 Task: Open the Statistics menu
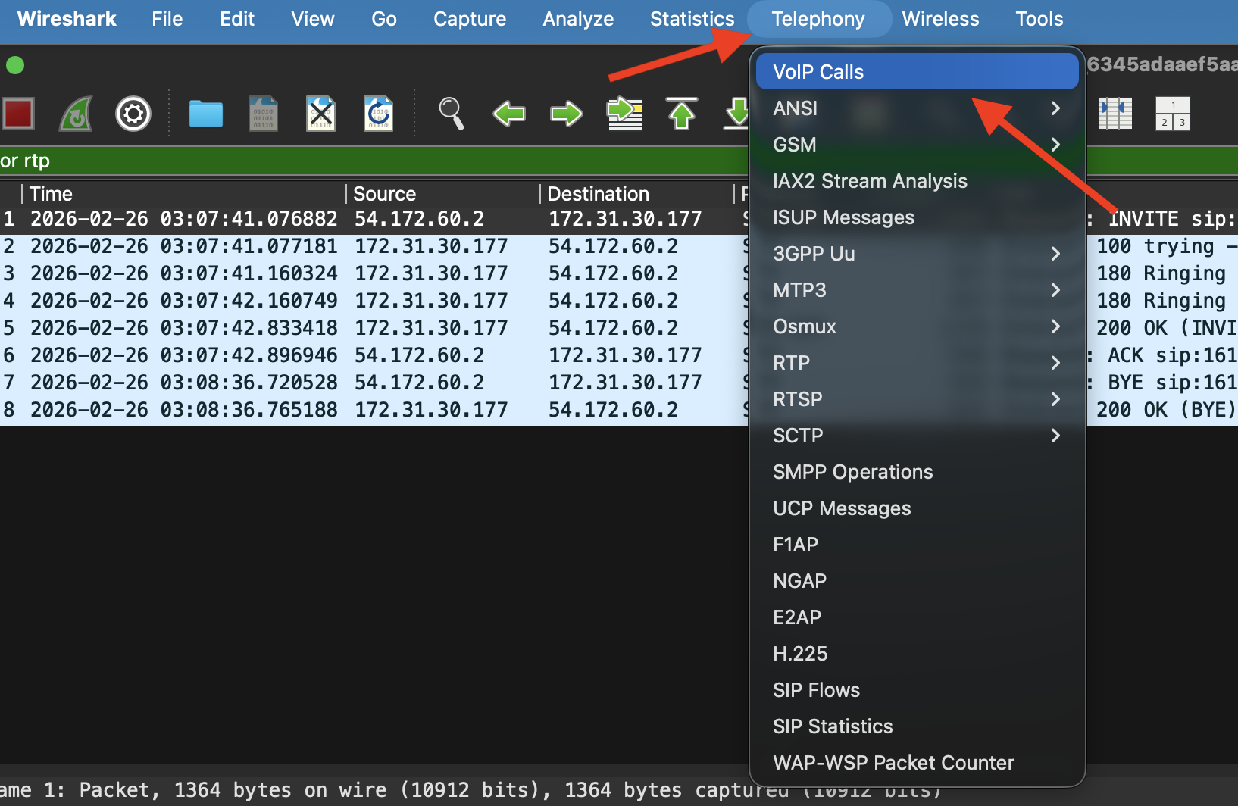pos(691,19)
